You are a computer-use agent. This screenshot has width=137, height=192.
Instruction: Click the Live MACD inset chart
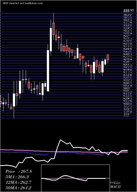click(x=75, y=178)
